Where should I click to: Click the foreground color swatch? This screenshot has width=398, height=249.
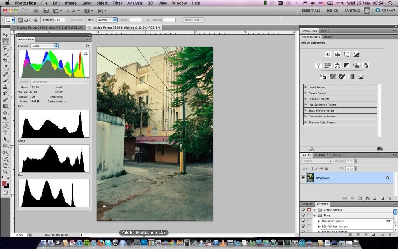pyautogui.click(x=4, y=183)
